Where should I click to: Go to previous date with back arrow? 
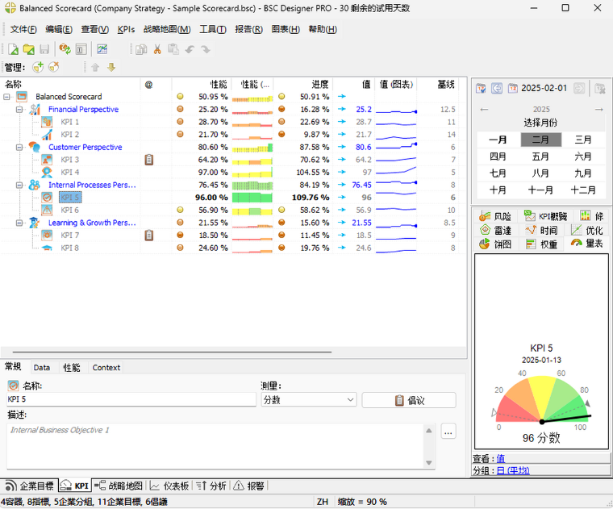497,89
